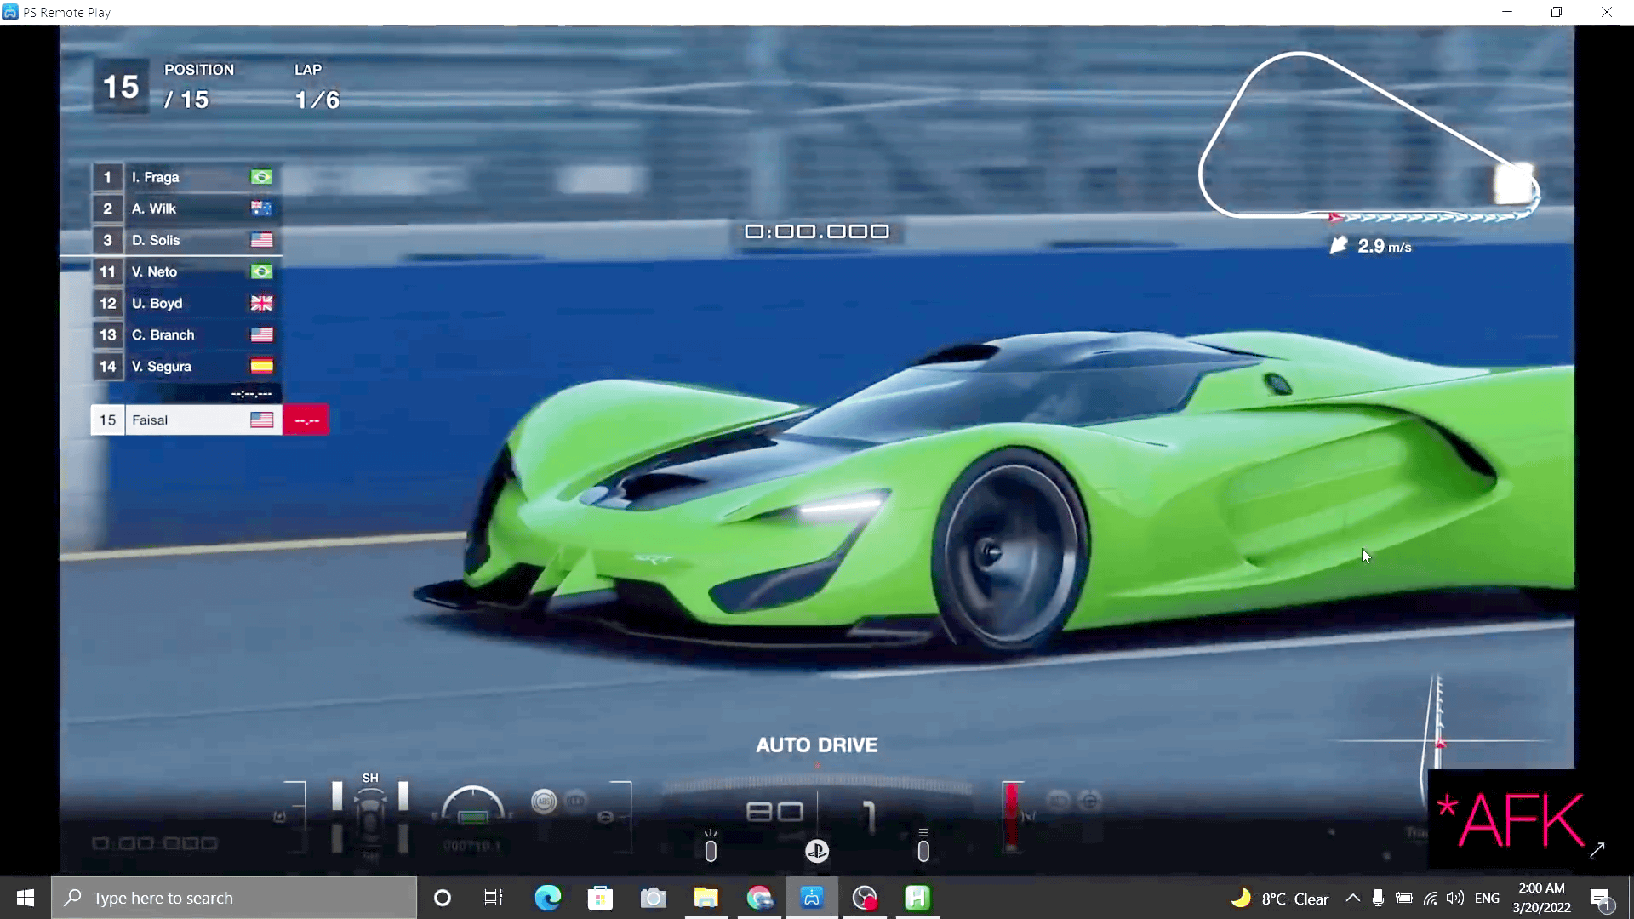Click the wind speed indicator icon
The height and width of the screenshot is (919, 1634).
tap(1340, 244)
